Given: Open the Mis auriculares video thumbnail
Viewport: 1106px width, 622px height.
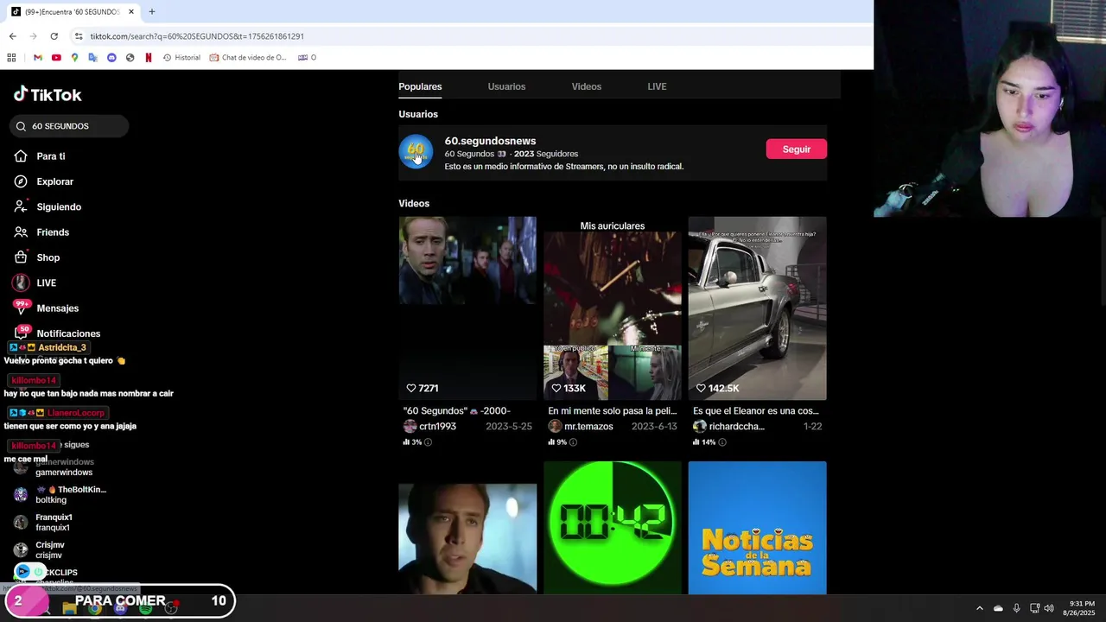Looking at the screenshot, I should coord(613,308).
